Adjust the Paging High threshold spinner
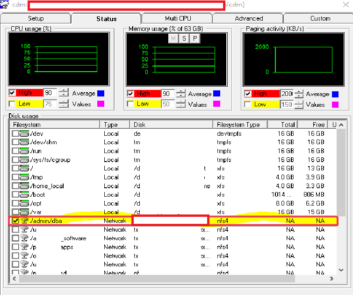Image resolution: width=353 pixels, height=295 pixels. tap(298, 94)
